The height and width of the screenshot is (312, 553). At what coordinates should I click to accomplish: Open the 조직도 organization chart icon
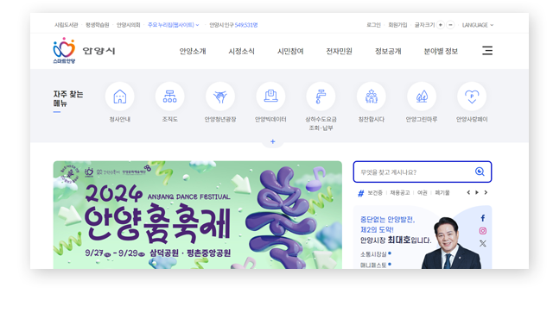(x=169, y=97)
